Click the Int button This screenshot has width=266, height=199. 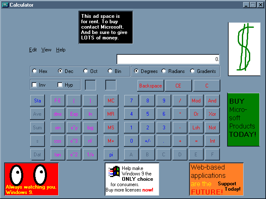pyautogui.click(x=212, y=141)
